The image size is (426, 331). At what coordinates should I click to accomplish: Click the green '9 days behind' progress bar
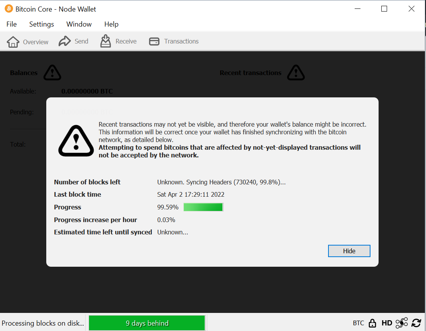(x=147, y=323)
